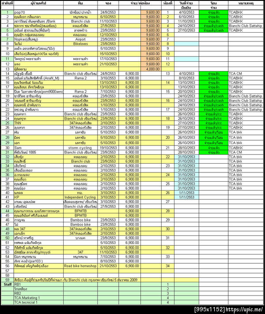Click the 'TCA CM' note in row 14

point(246,74)
